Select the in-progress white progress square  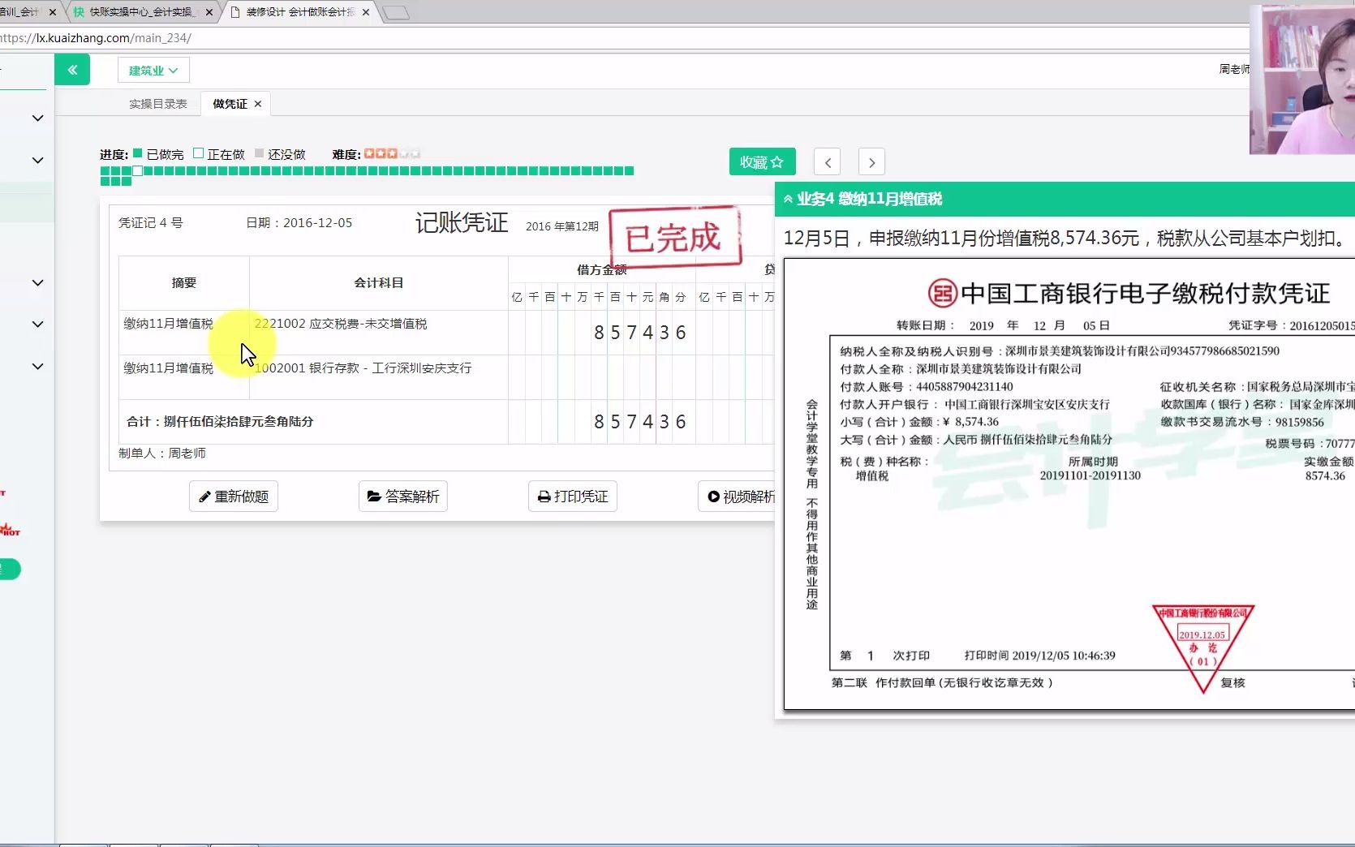137,171
